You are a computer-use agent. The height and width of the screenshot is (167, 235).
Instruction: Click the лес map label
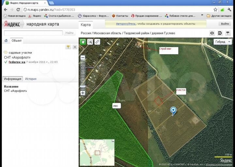[x=117, y=106]
